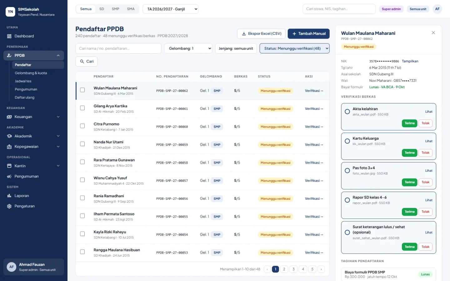Switch to the SMA unit tab
Viewport: 450px width, 281px height.
click(x=131, y=9)
